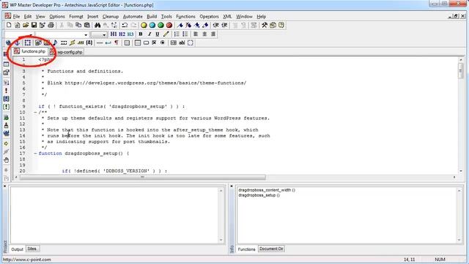Select the Output tab in bottom panel
Viewport: 469px width, 264px height.
17,249
